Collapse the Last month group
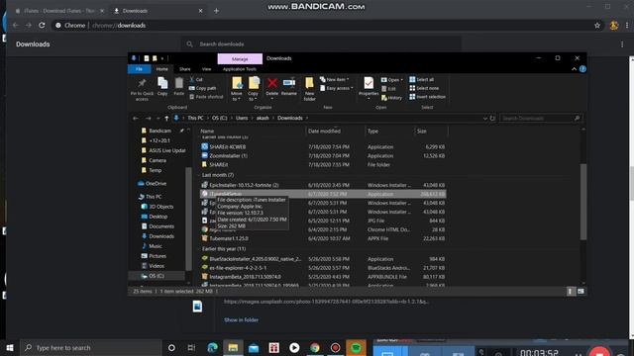The height and width of the screenshot is (356, 634). [x=199, y=175]
